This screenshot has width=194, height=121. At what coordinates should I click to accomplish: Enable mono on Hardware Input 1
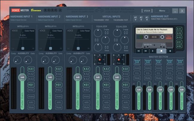pyautogui.click(x=31, y=96)
